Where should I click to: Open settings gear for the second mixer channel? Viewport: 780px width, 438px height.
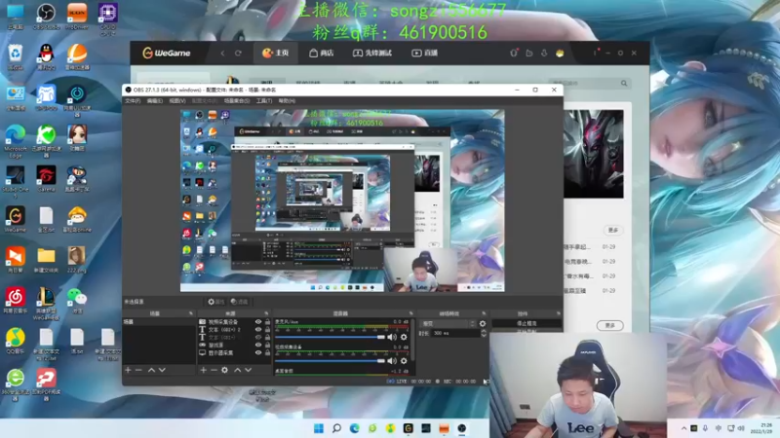(404, 361)
